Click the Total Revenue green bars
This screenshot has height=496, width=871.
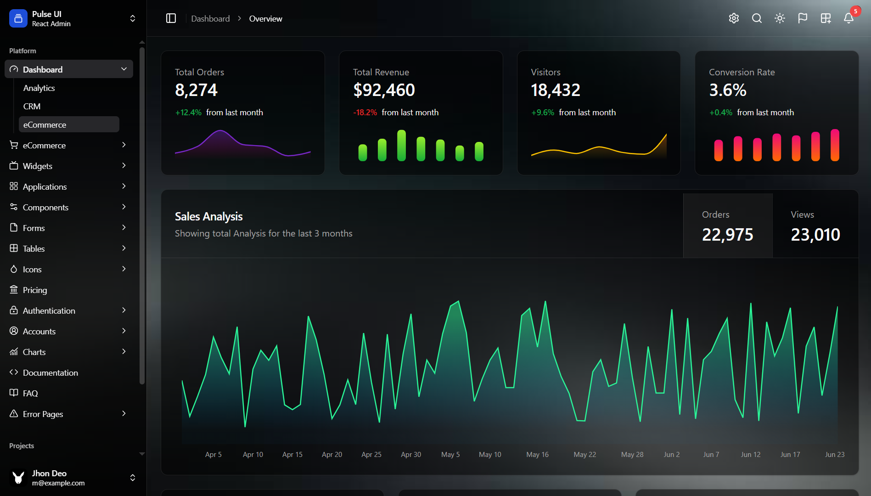[x=421, y=145]
